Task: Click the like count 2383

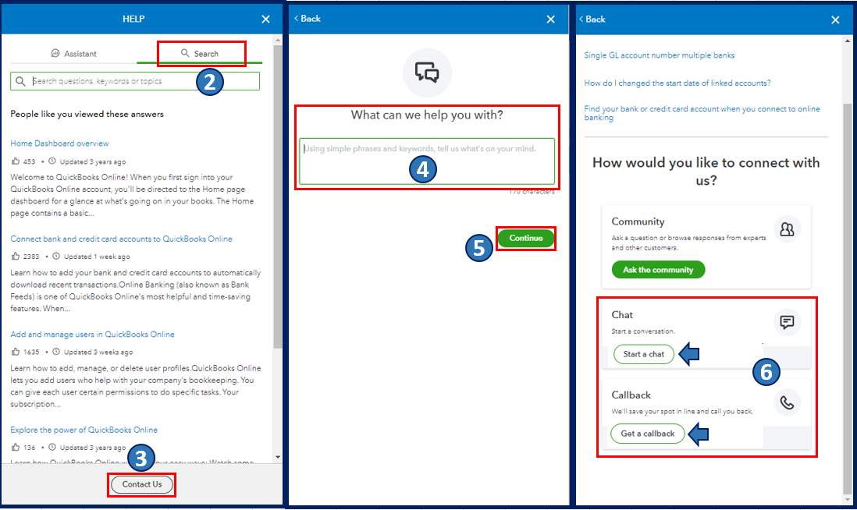Action: [x=31, y=257]
